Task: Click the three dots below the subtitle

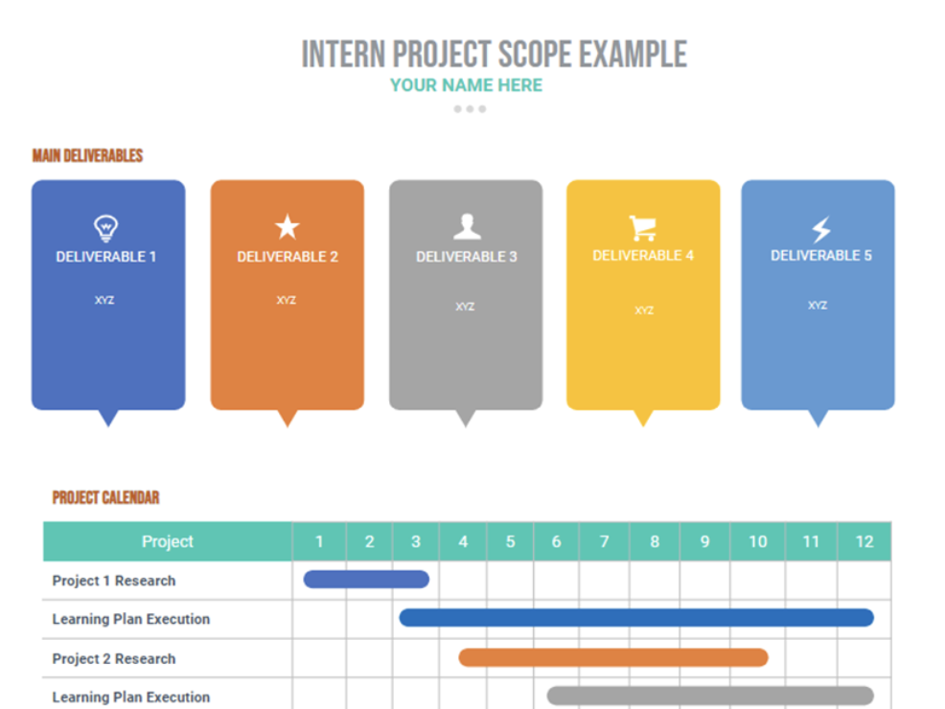Action: (x=470, y=109)
